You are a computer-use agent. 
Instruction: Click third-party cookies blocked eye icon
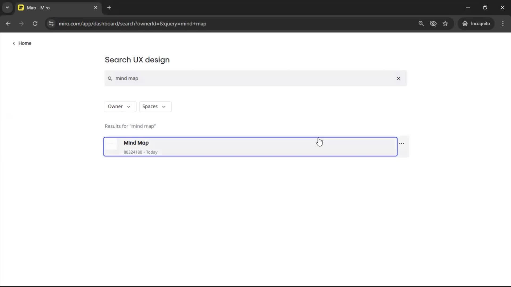click(x=433, y=23)
